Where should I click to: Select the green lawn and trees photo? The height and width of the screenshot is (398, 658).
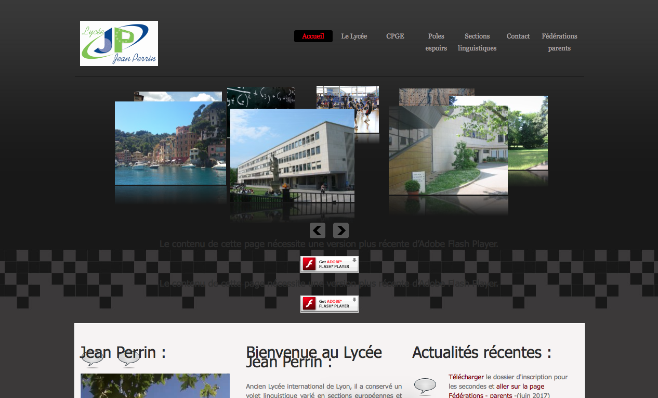[x=528, y=133]
